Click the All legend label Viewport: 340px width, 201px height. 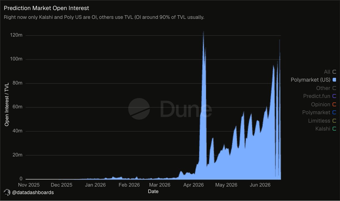tap(327, 72)
